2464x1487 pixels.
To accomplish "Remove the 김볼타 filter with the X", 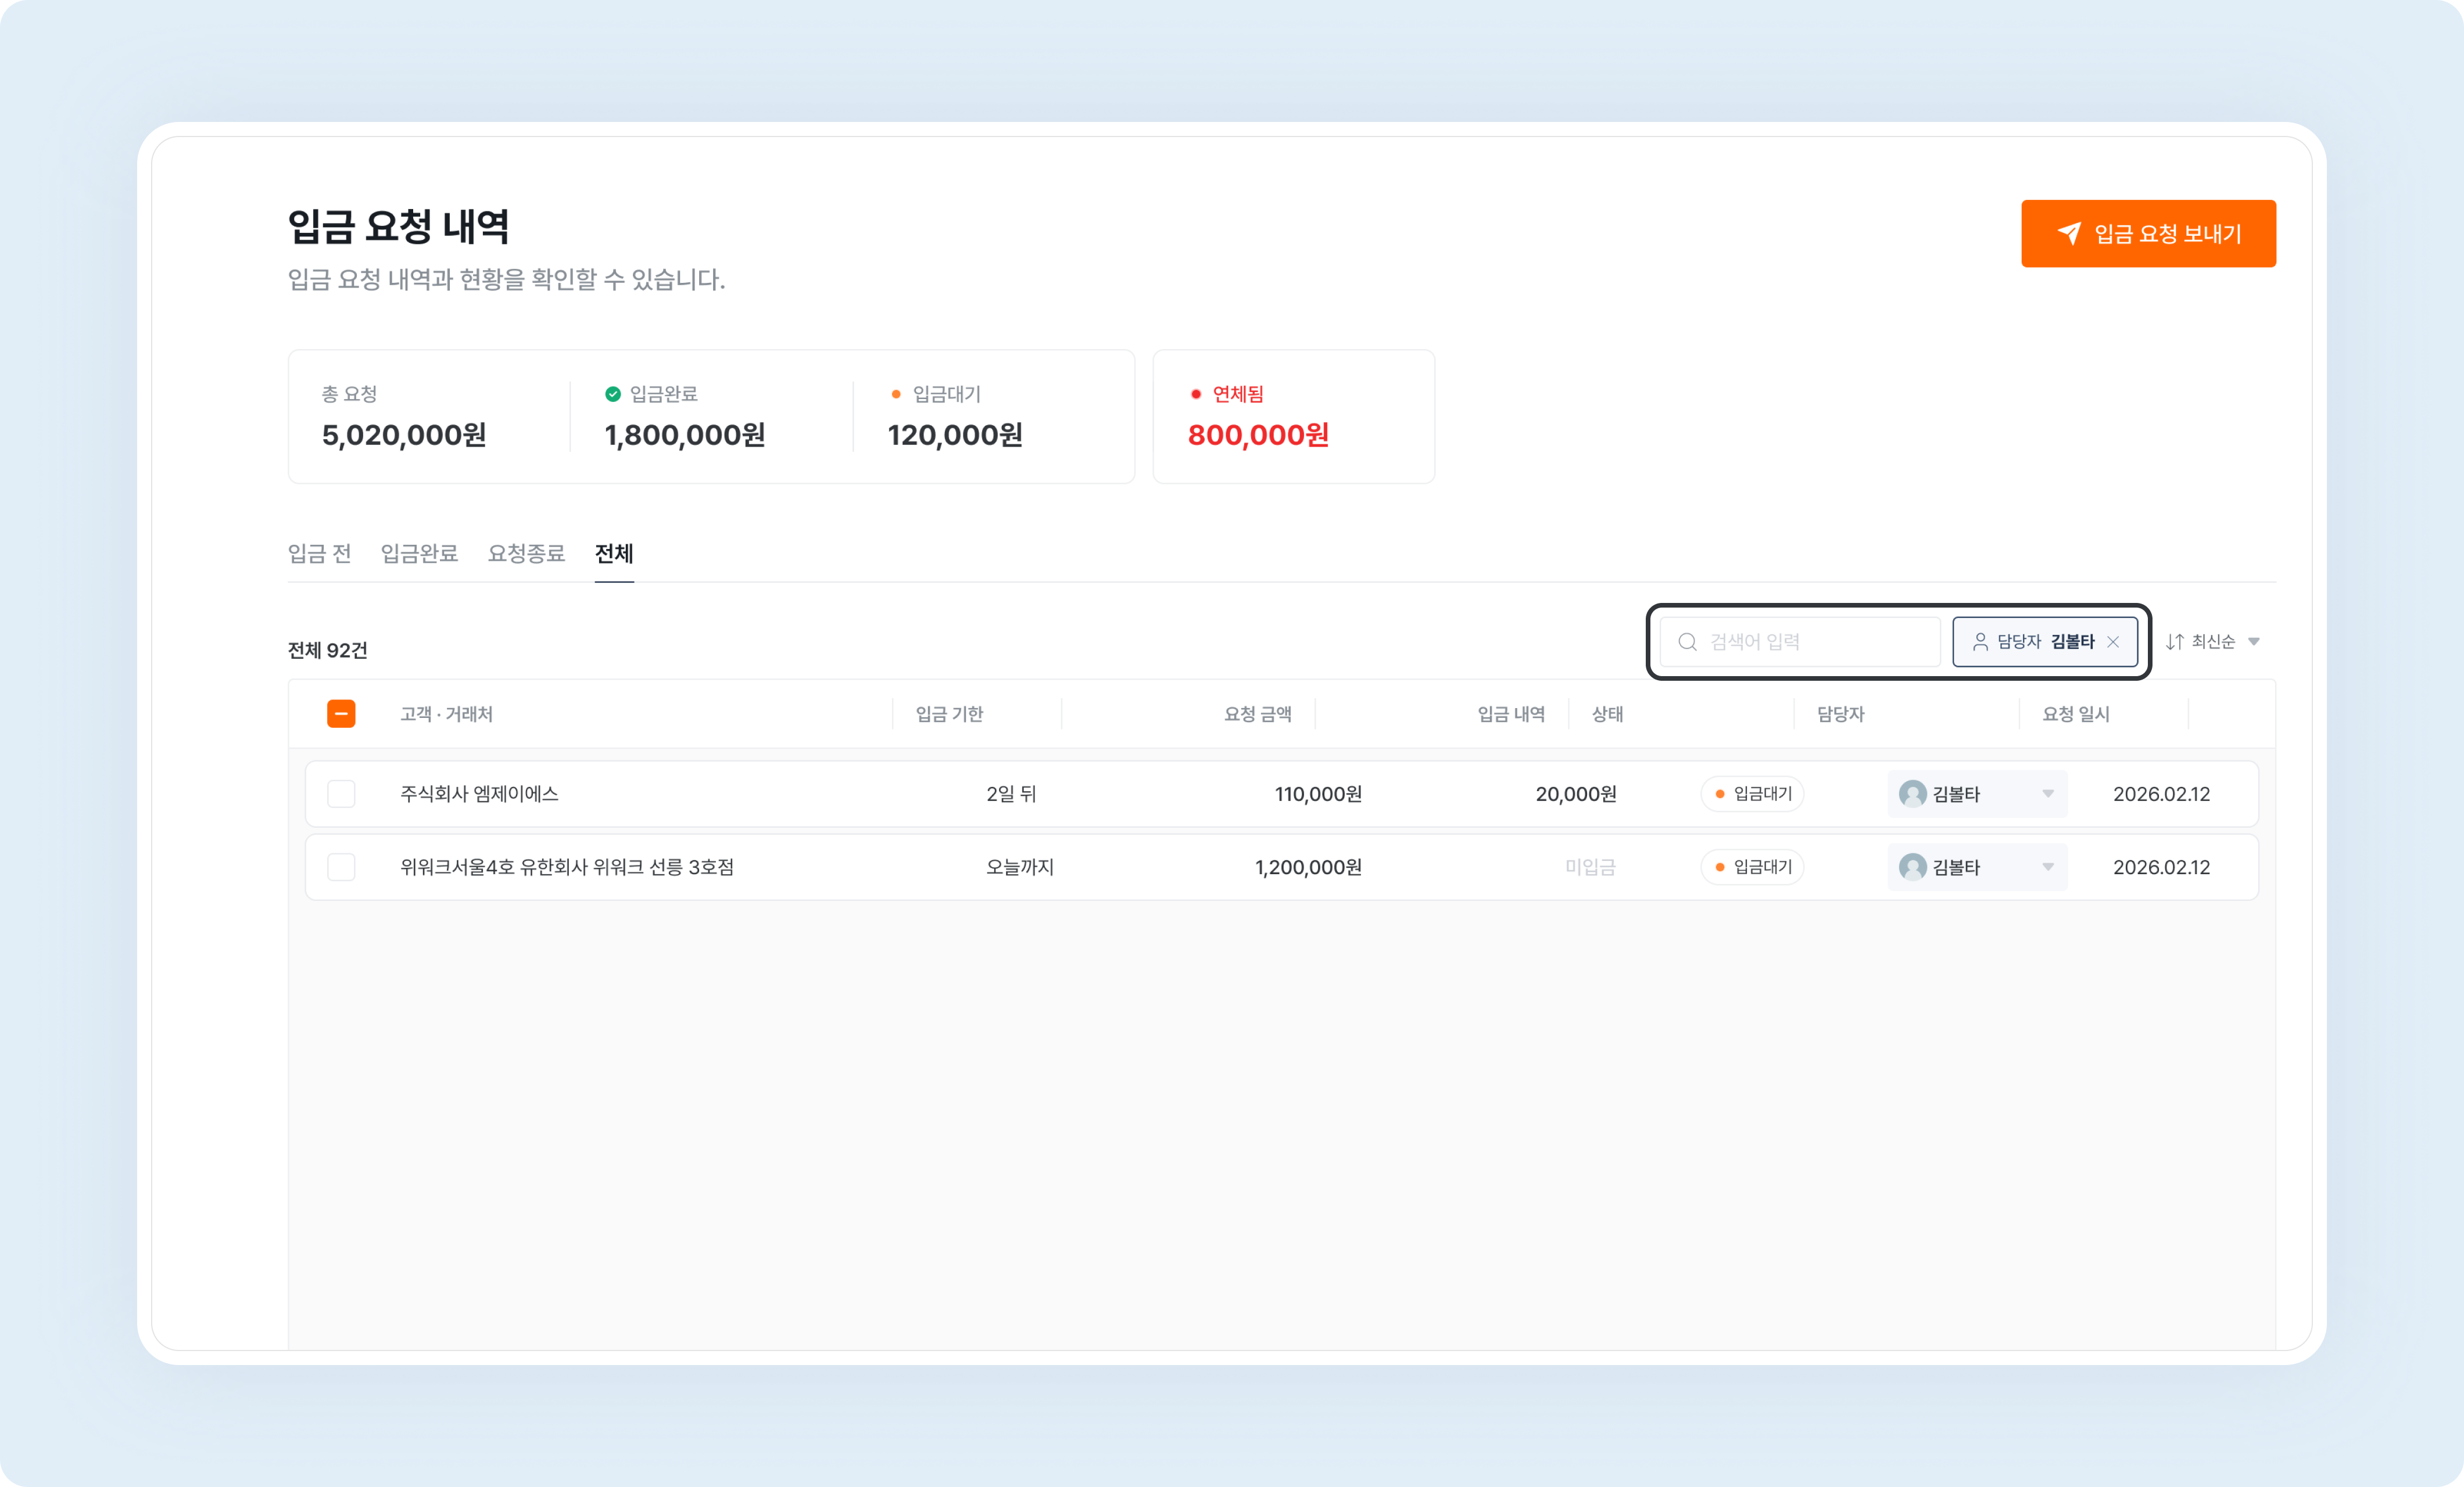I will pyautogui.click(x=2113, y=642).
